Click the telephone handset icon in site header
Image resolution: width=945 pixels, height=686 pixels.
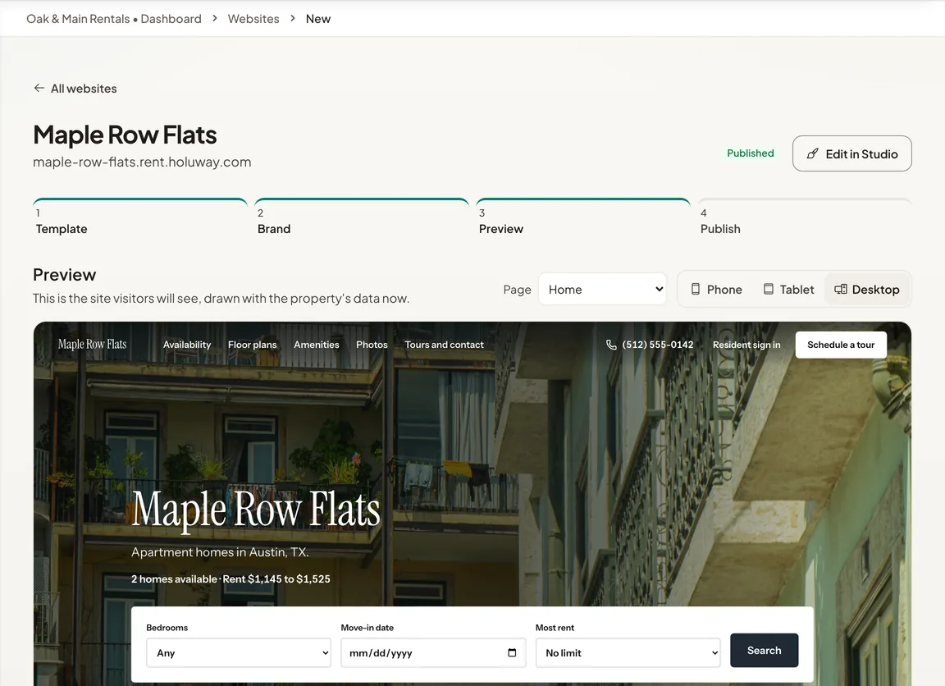click(611, 345)
